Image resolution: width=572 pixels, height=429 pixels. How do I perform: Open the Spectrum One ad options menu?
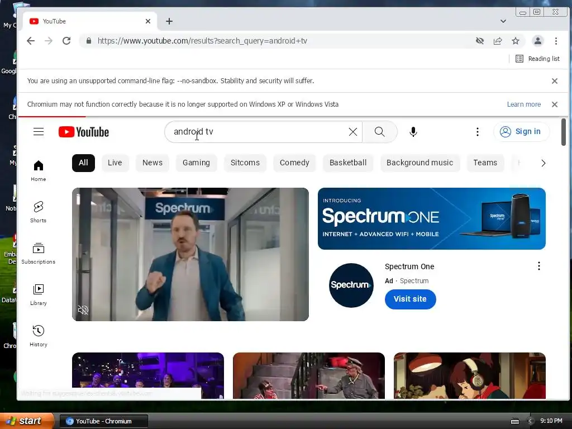pyautogui.click(x=539, y=266)
